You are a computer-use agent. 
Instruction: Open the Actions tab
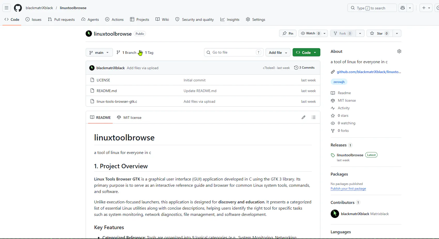[114, 20]
